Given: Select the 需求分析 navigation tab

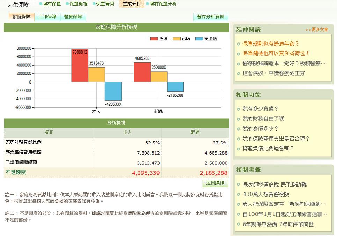Looking at the screenshot, I should (132, 4).
